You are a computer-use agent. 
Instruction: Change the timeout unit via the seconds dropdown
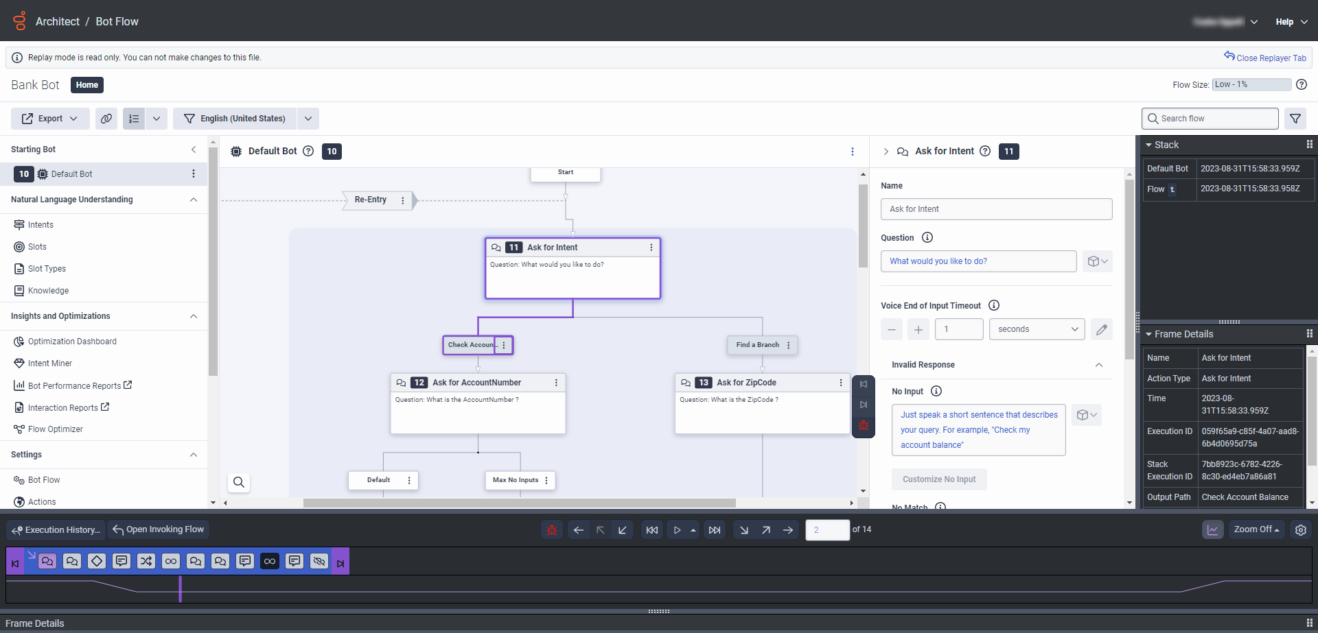(x=1037, y=329)
